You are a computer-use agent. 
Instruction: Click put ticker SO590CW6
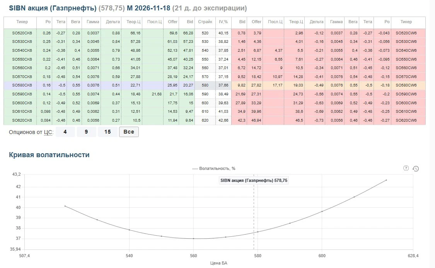pos(406,94)
